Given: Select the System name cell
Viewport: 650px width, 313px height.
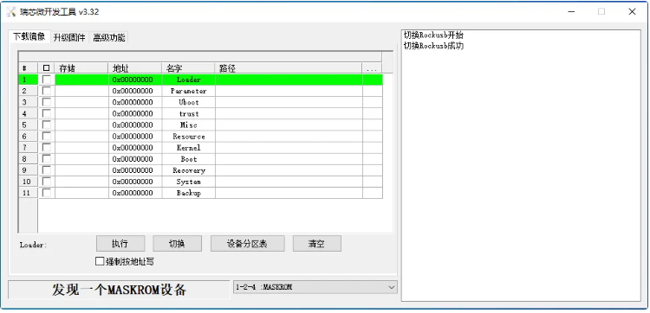Looking at the screenshot, I should click(x=189, y=182).
